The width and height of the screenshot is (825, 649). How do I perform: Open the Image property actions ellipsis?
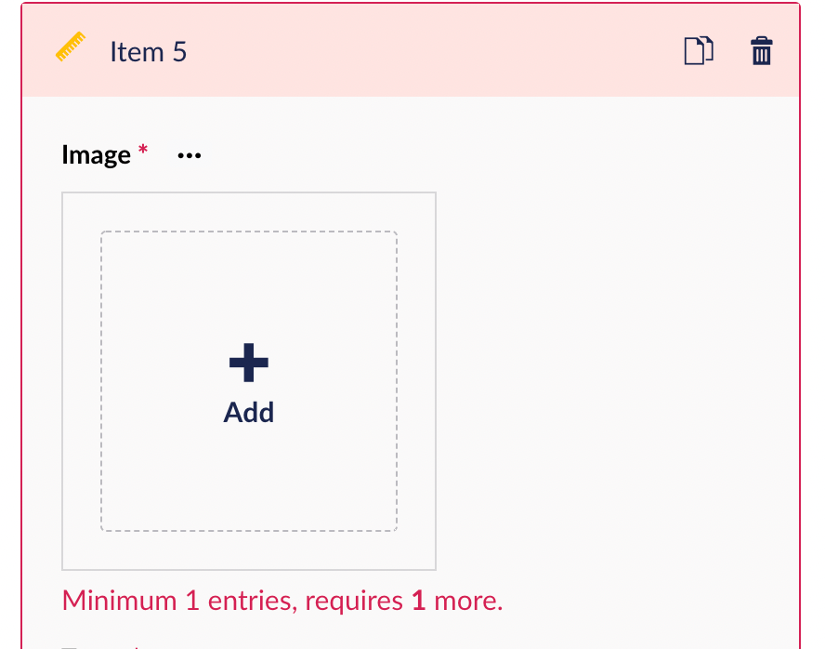[x=190, y=155]
